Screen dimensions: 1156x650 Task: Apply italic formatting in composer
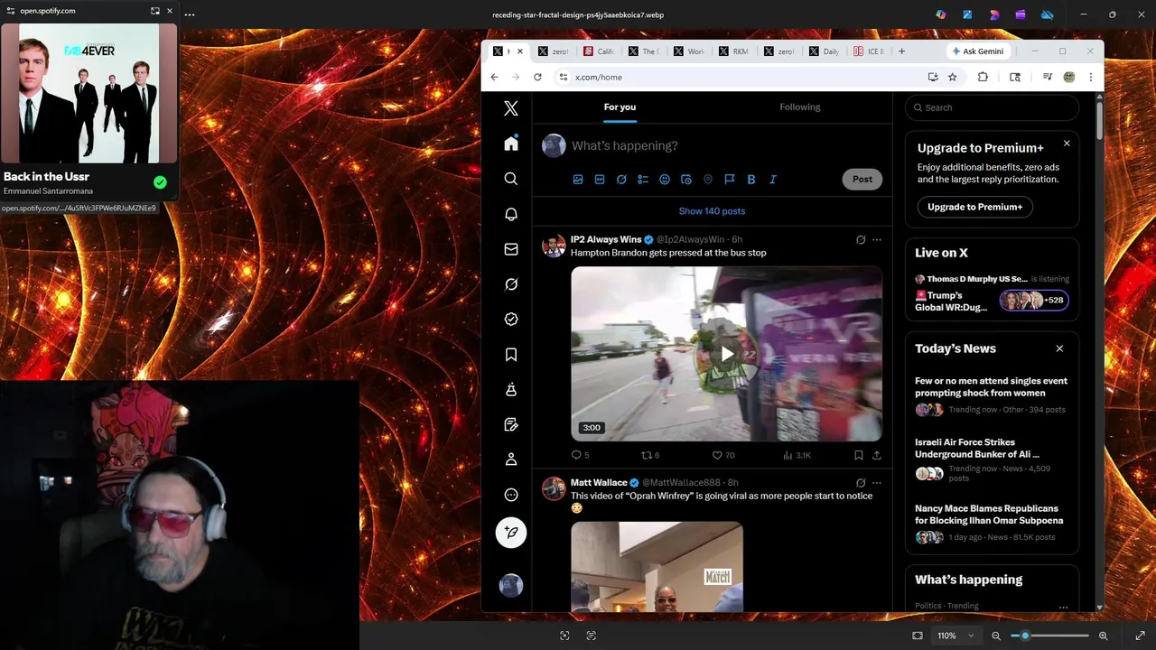pos(773,180)
